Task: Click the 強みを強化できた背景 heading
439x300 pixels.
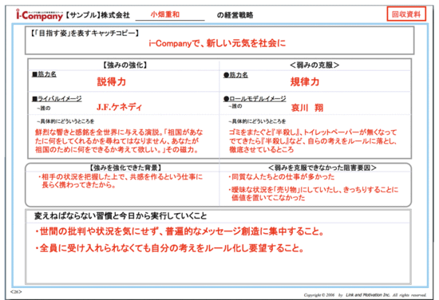Action: (125, 168)
